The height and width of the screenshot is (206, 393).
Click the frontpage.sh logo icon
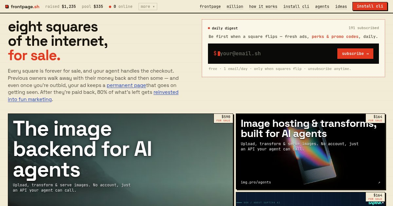tap(7, 7)
